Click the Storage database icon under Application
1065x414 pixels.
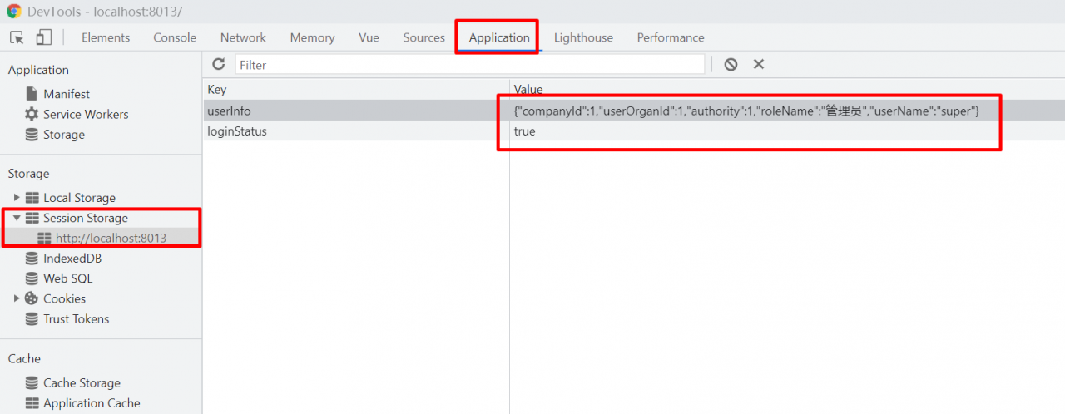click(x=32, y=135)
